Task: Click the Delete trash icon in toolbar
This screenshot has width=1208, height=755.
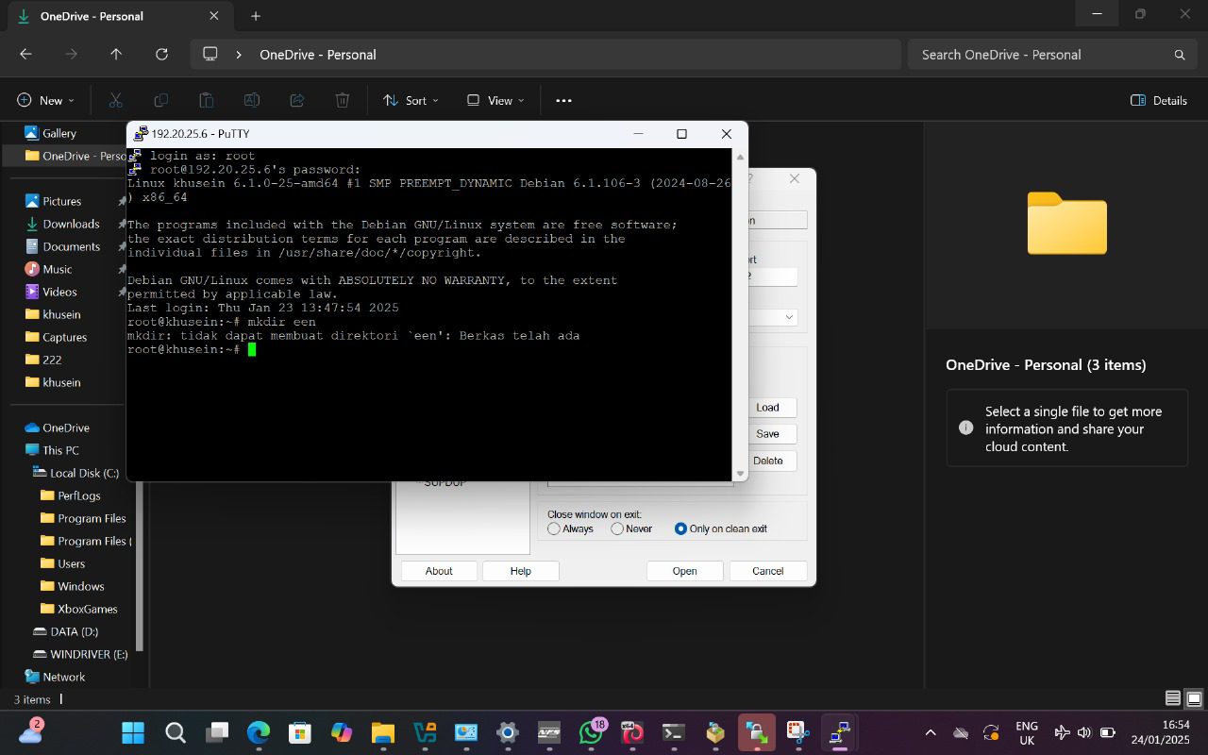Action: pos(343,100)
